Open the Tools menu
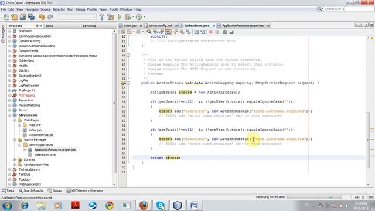Screen dimensions: 375x211 (114, 9)
